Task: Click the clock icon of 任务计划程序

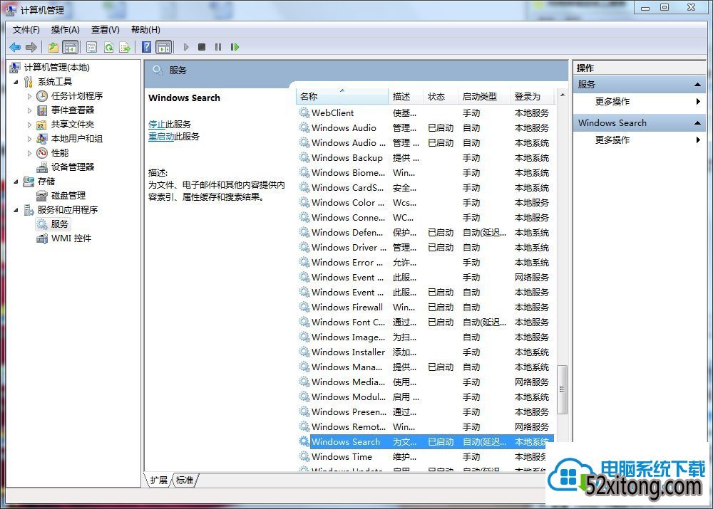Action: click(42, 96)
